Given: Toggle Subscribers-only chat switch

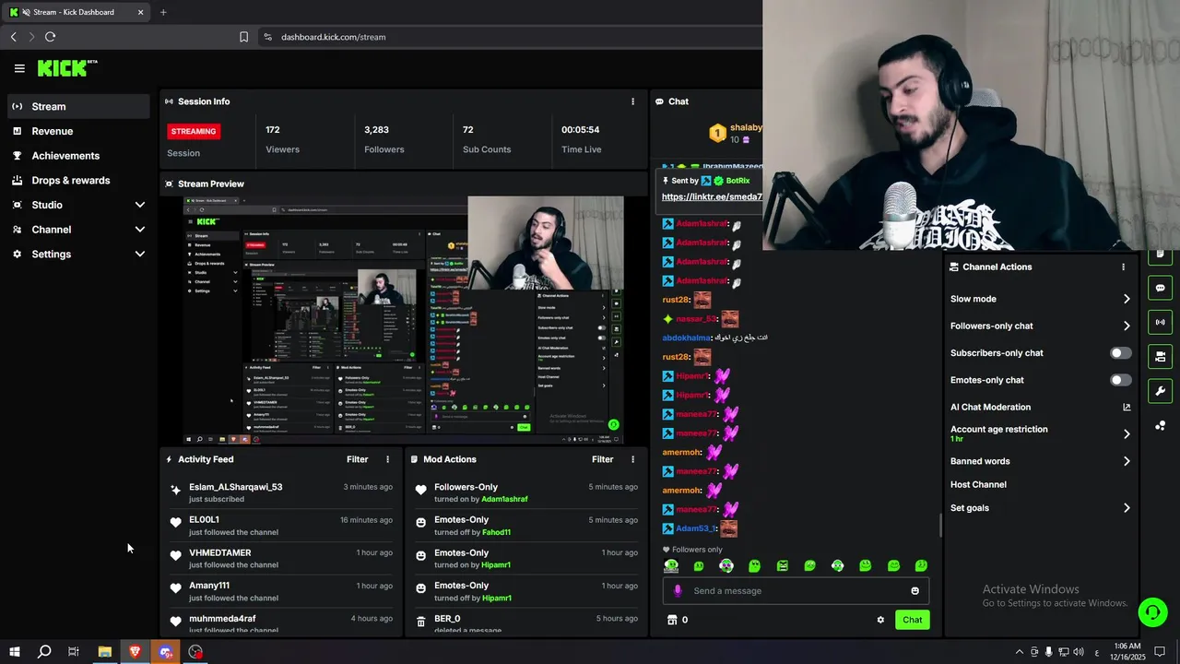Looking at the screenshot, I should [x=1120, y=353].
